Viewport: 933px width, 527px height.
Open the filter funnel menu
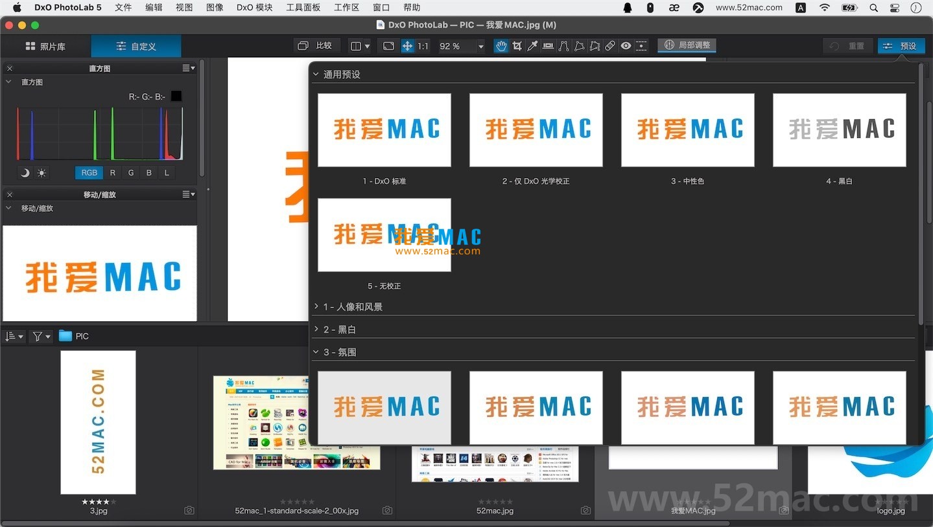coord(41,336)
